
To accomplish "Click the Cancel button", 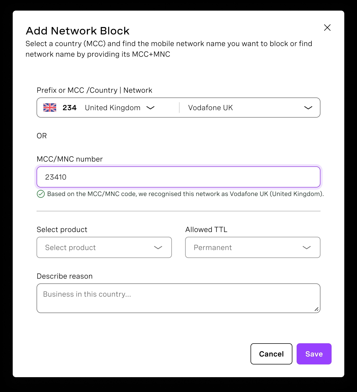I will click(271, 354).
